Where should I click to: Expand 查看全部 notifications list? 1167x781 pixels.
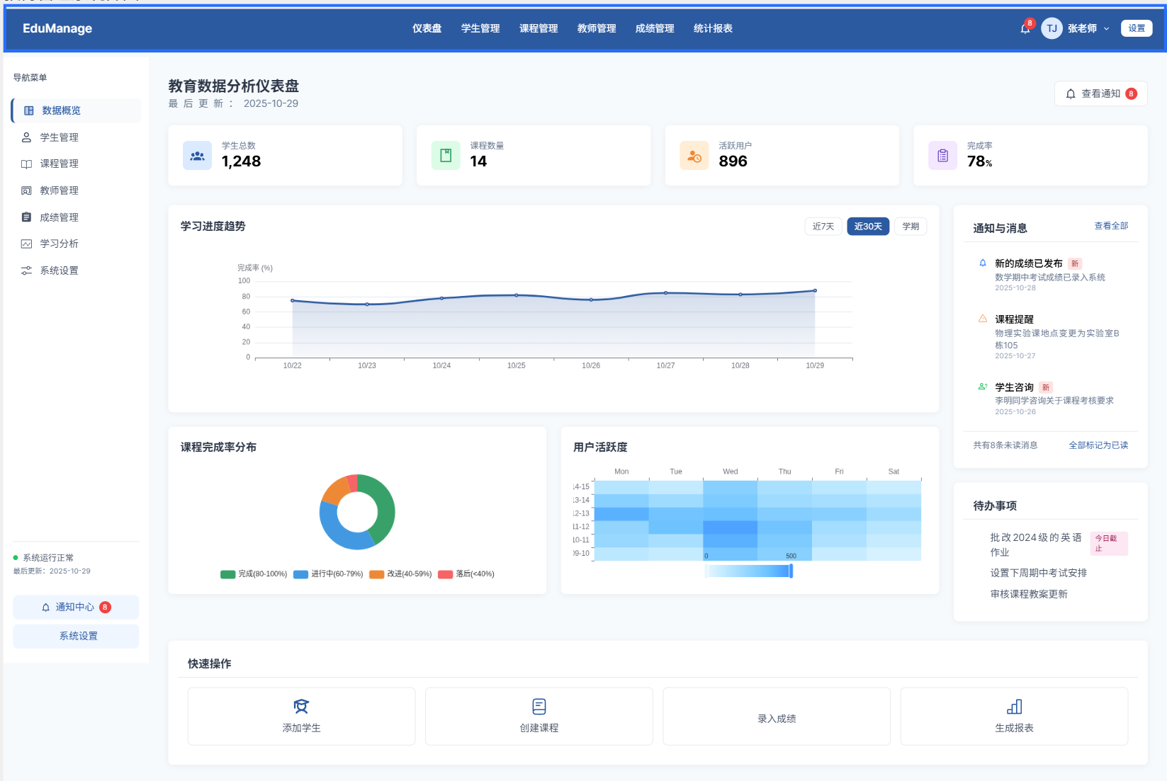(1111, 225)
